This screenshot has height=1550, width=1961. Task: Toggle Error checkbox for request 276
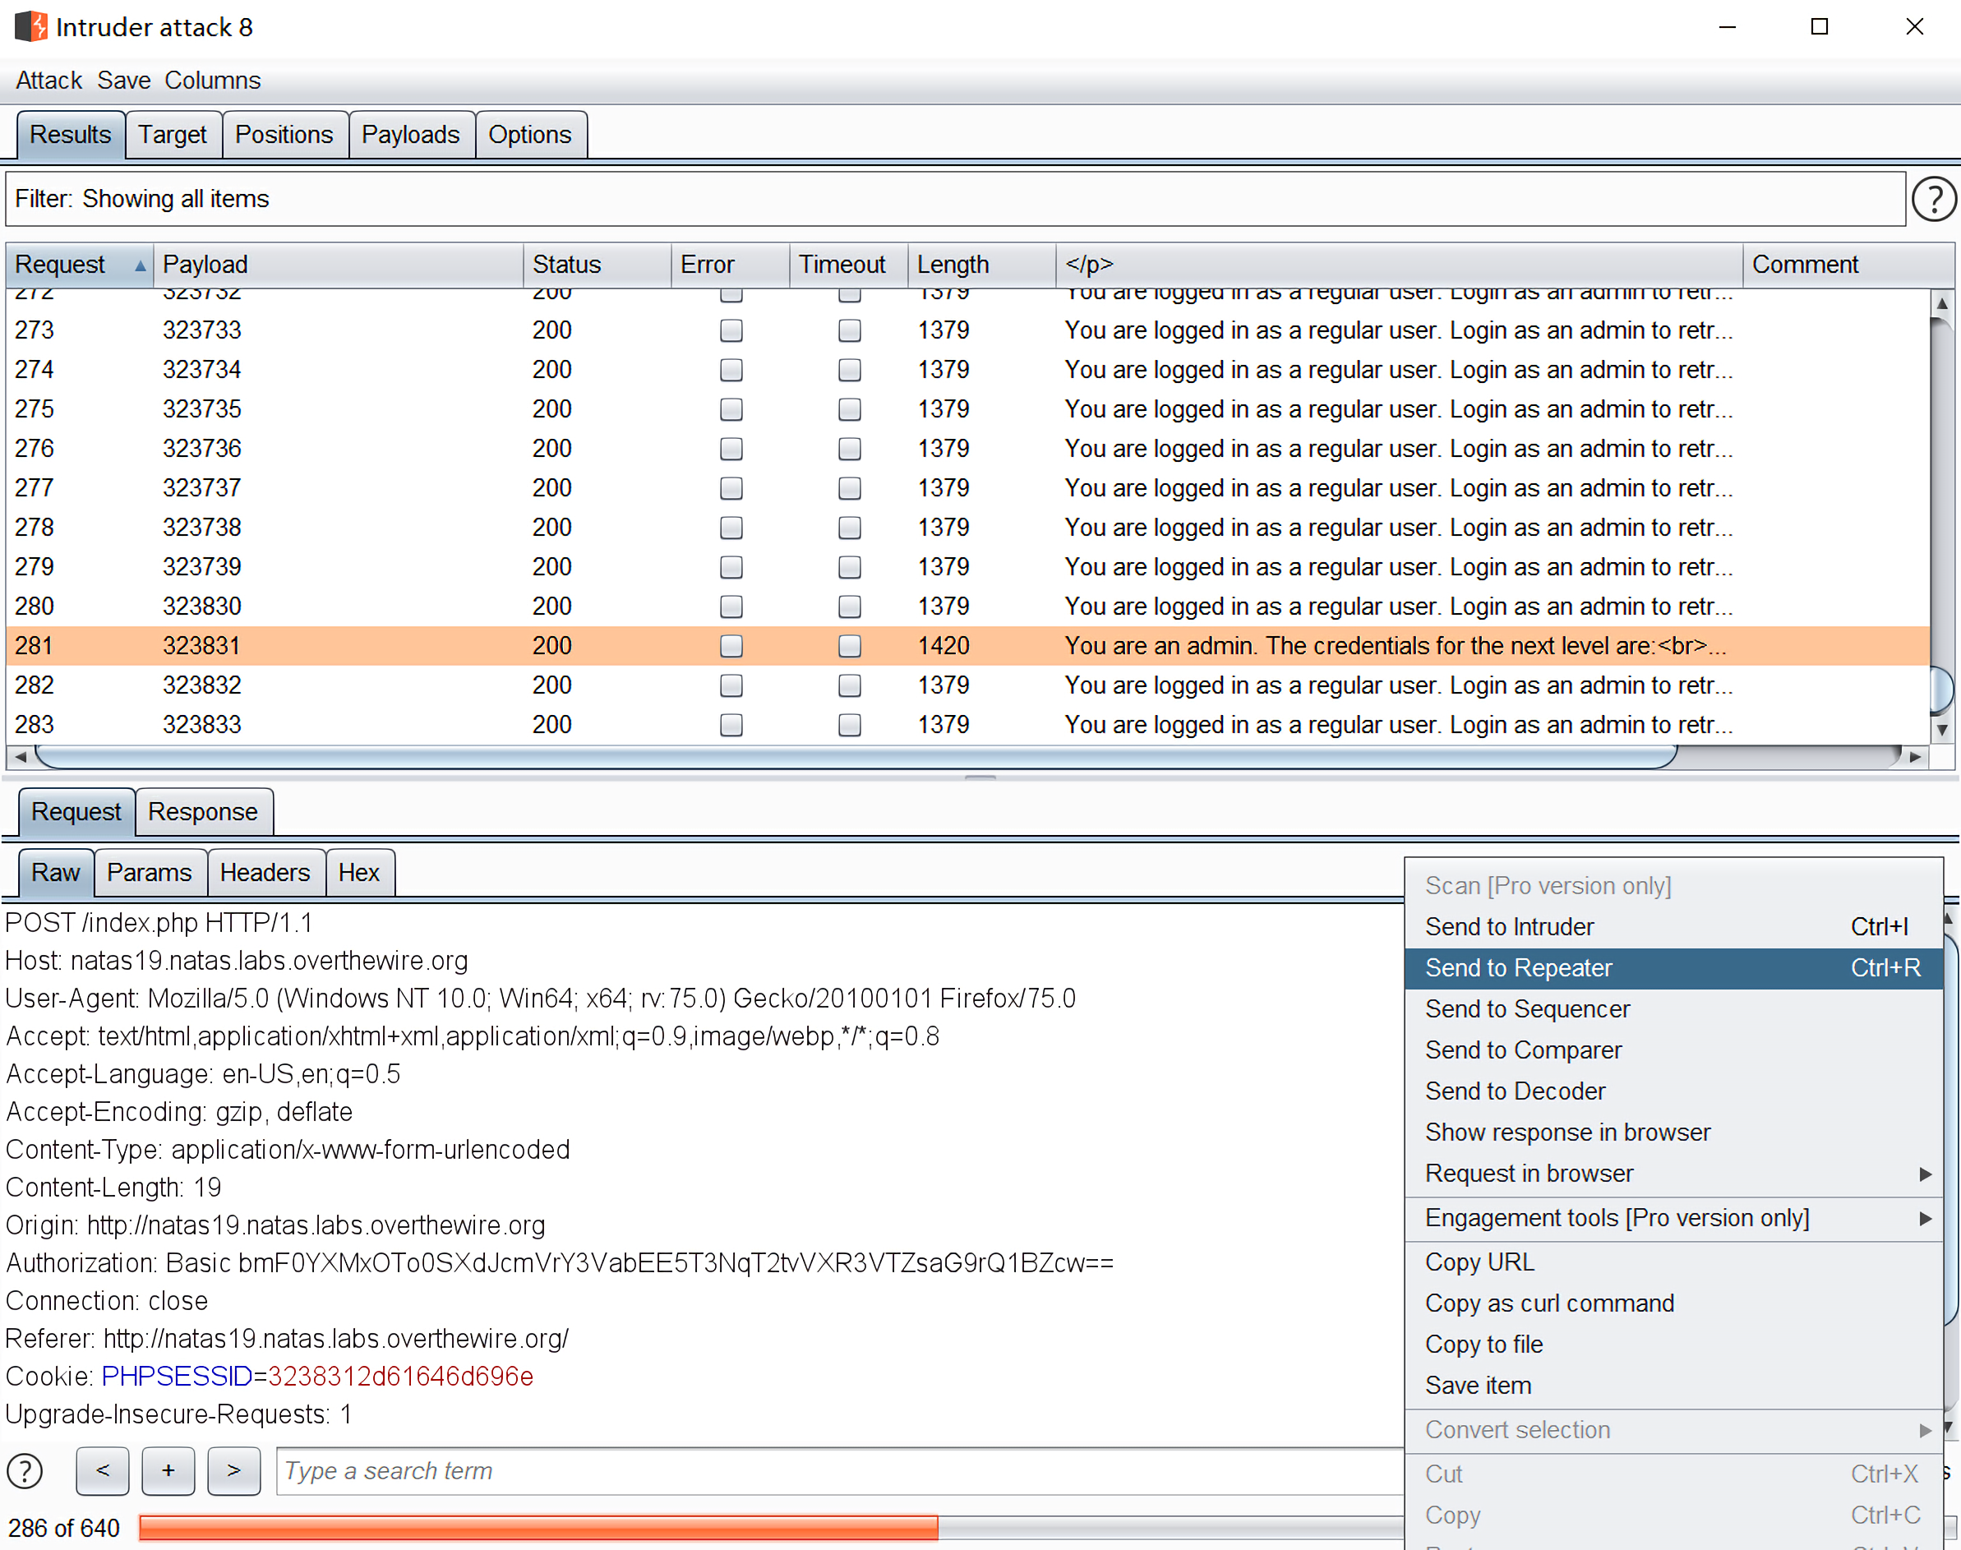point(731,450)
